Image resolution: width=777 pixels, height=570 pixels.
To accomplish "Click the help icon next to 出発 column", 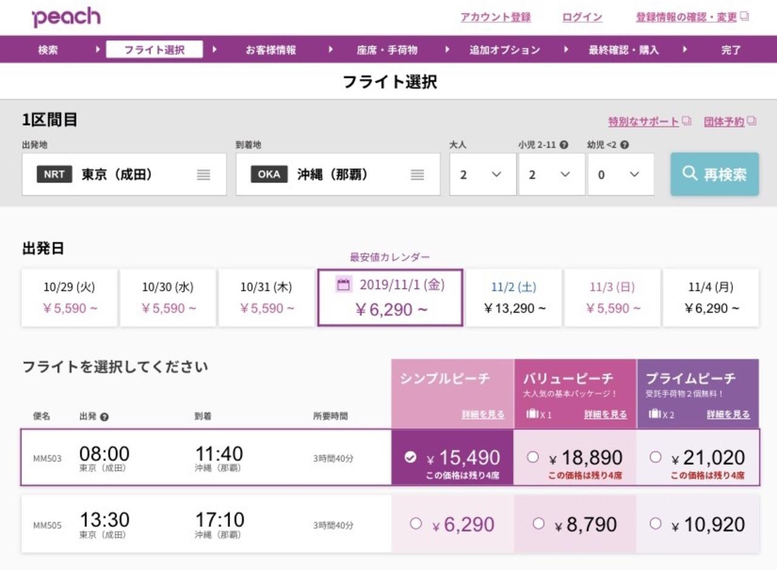I will coord(104,417).
